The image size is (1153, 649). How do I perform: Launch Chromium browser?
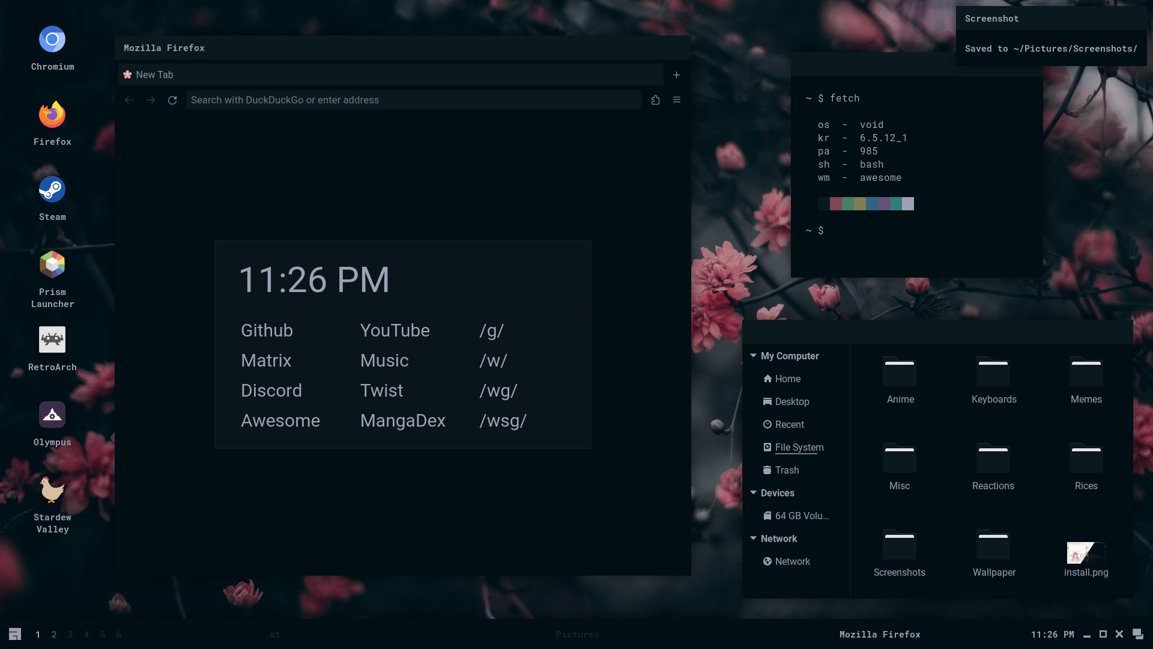coord(52,38)
